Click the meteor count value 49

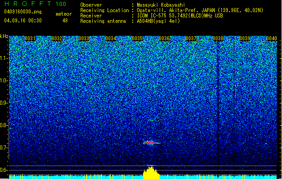(x=65, y=21)
